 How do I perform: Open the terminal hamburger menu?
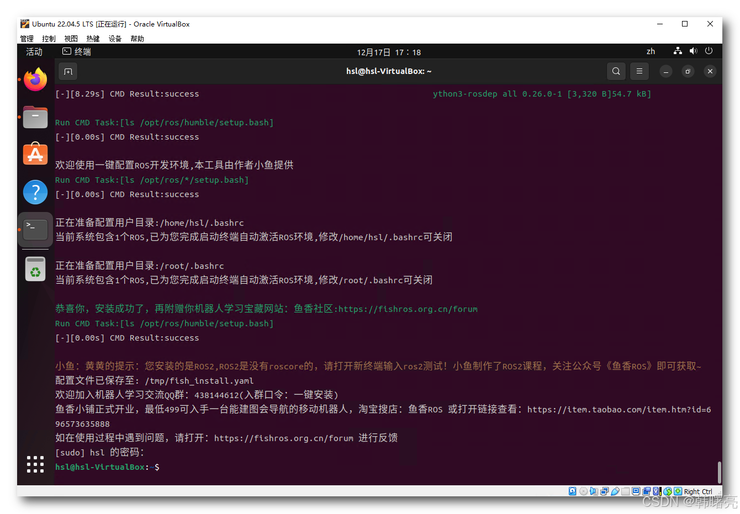point(639,71)
